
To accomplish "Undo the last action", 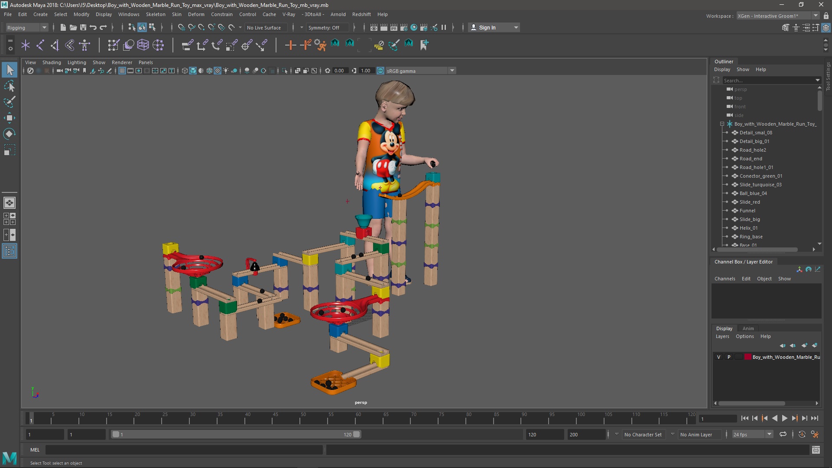I will tap(93, 27).
